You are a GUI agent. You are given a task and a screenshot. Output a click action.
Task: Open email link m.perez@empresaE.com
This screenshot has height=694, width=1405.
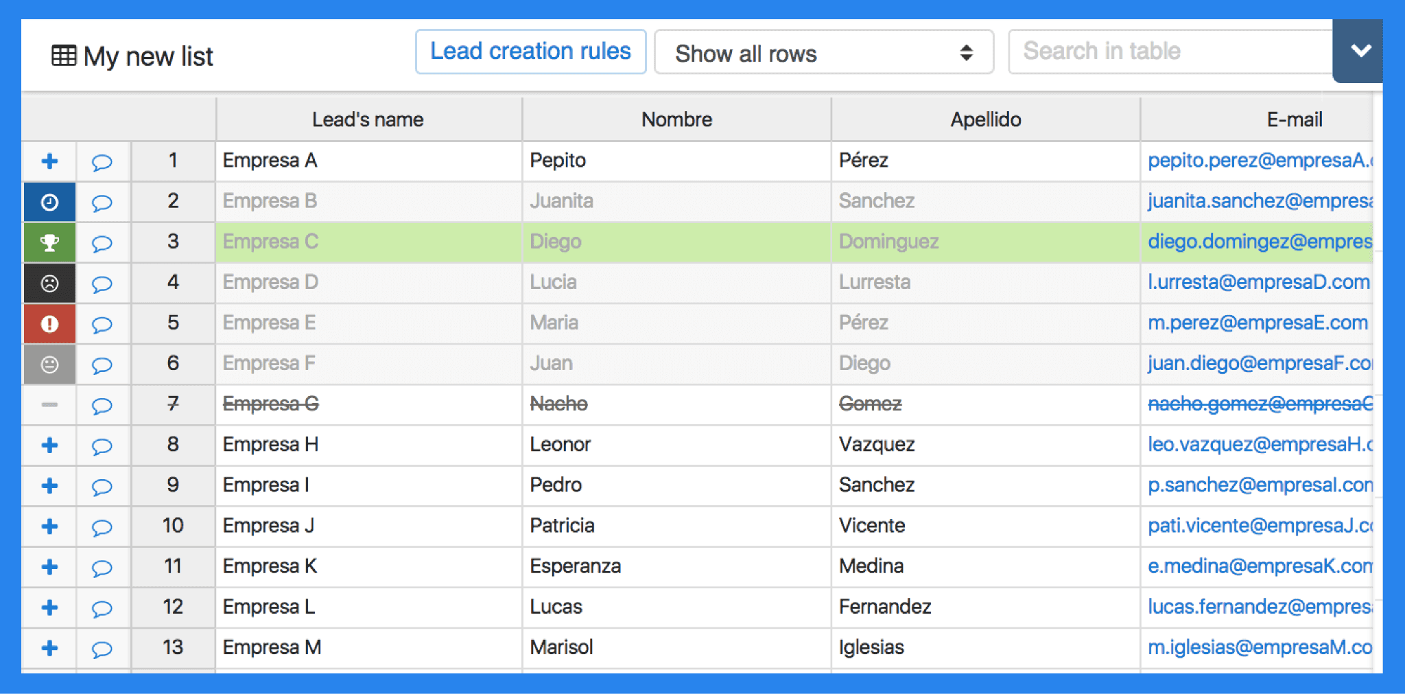pos(1258,323)
